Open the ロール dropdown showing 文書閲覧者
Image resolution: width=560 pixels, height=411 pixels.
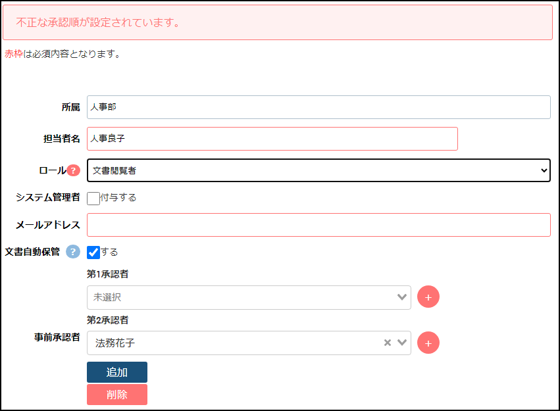318,170
